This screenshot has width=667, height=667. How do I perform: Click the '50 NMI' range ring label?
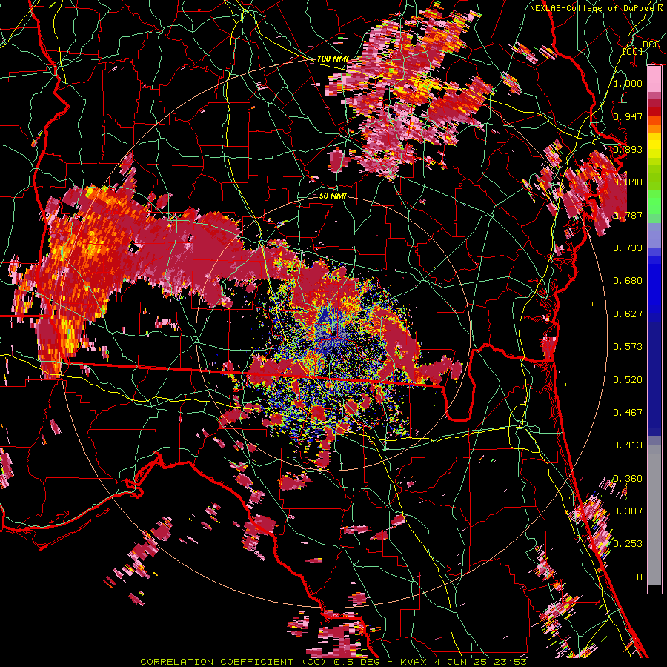pyautogui.click(x=333, y=196)
